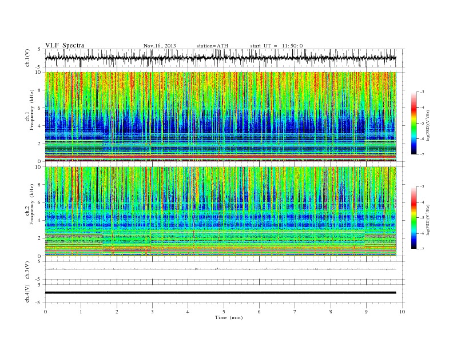Click the '-5' tick on the upper colorbar

coord(422,124)
